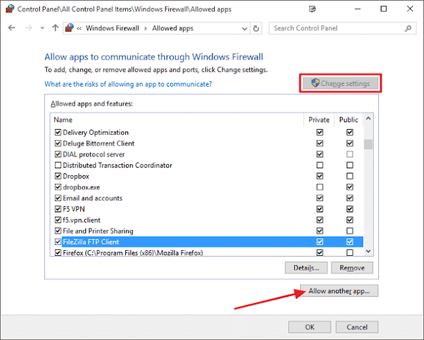
Task: Open the risks of allowing an app link
Action: [x=128, y=84]
